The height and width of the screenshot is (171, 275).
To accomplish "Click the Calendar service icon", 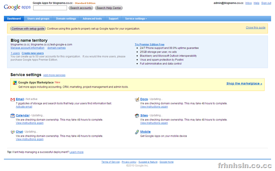I will point(12,116).
